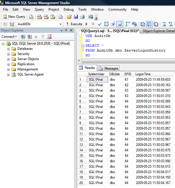
Task: Expand the Security folder
Action: 8,54
